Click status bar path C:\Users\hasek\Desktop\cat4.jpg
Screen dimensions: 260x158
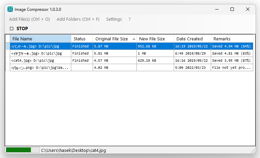pyautogui.click(x=73, y=151)
